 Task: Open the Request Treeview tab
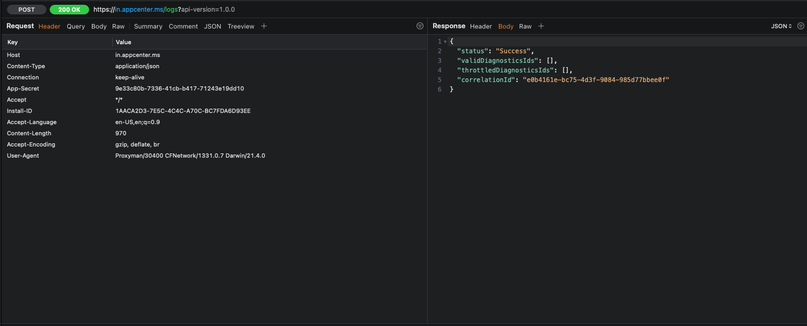coord(241,26)
